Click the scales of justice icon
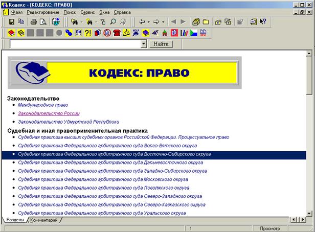This screenshot has width=315, height=232. click(x=126, y=33)
